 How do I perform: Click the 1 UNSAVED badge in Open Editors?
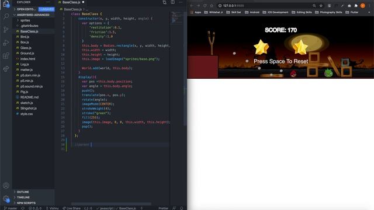pos(47,9)
